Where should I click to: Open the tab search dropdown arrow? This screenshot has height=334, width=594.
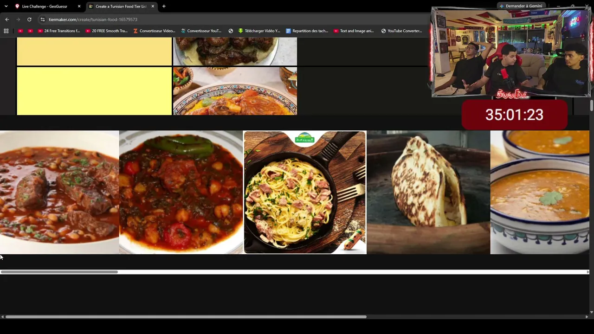[6, 6]
